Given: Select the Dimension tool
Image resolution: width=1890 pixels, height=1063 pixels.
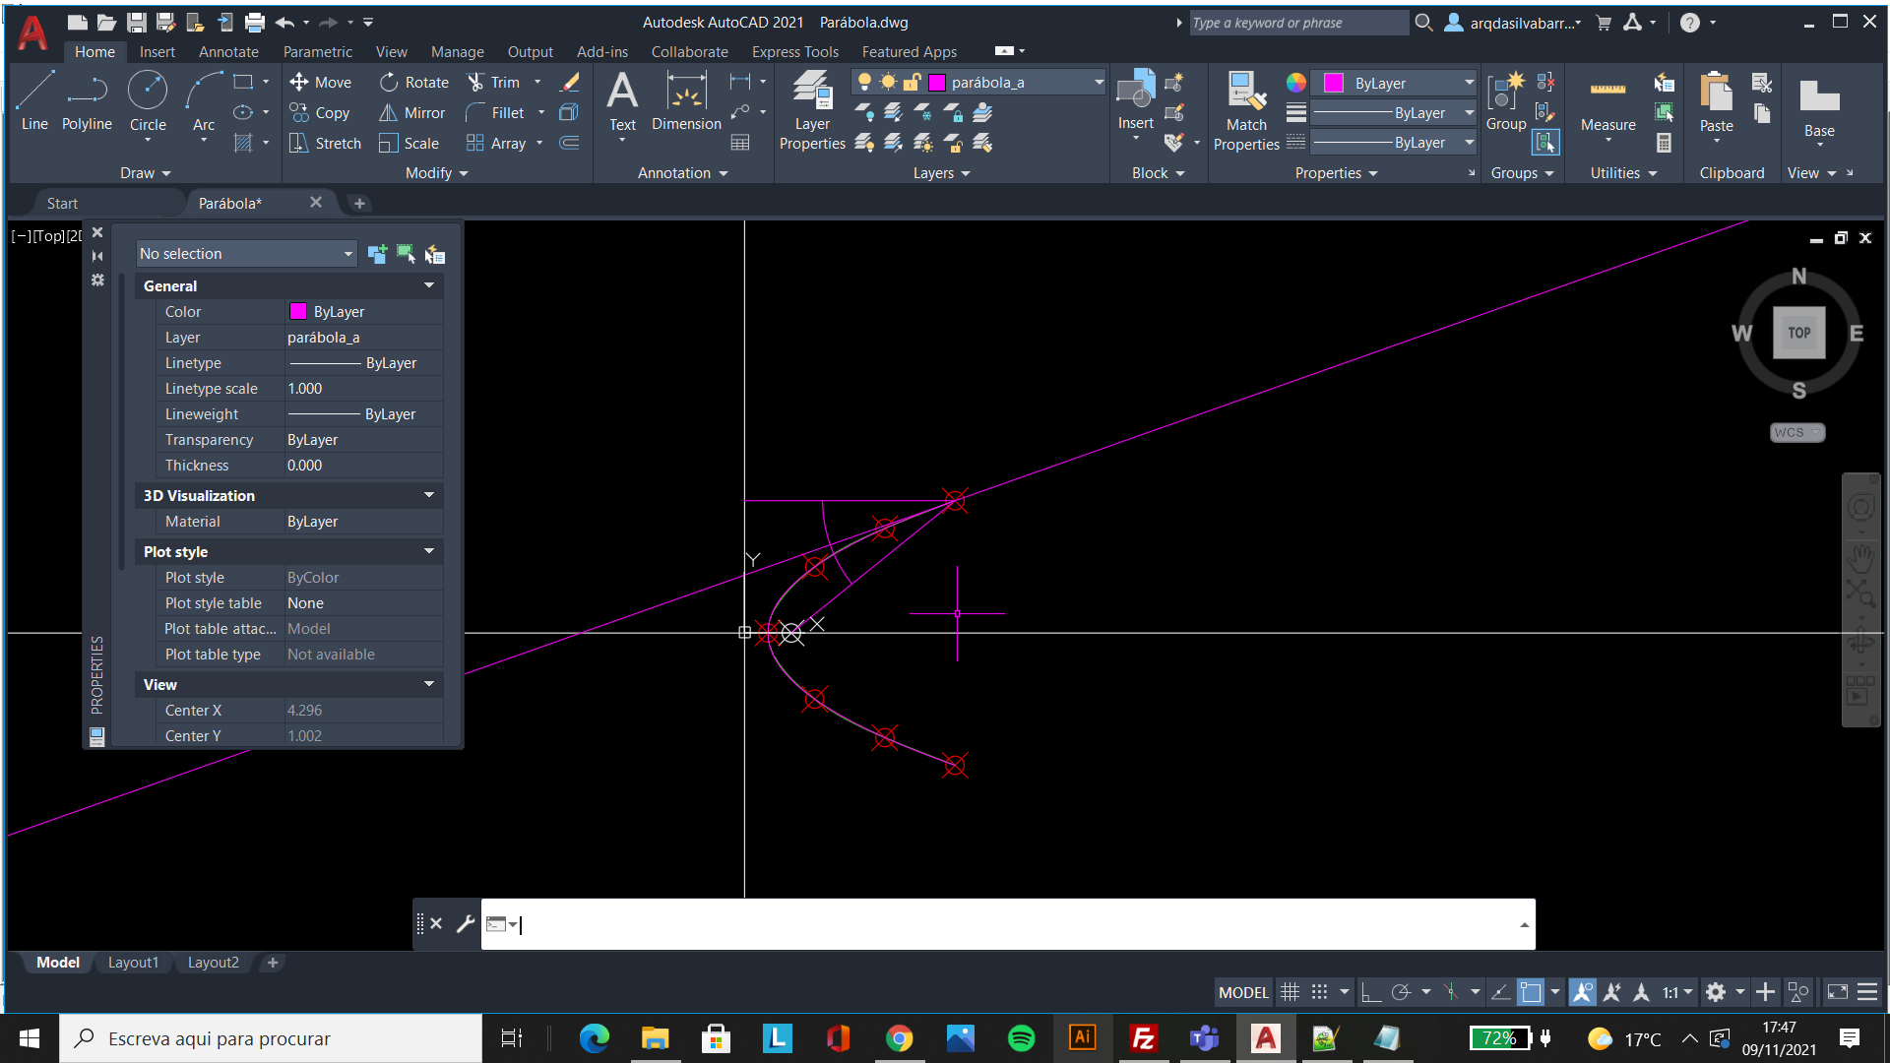Looking at the screenshot, I should point(686,100).
